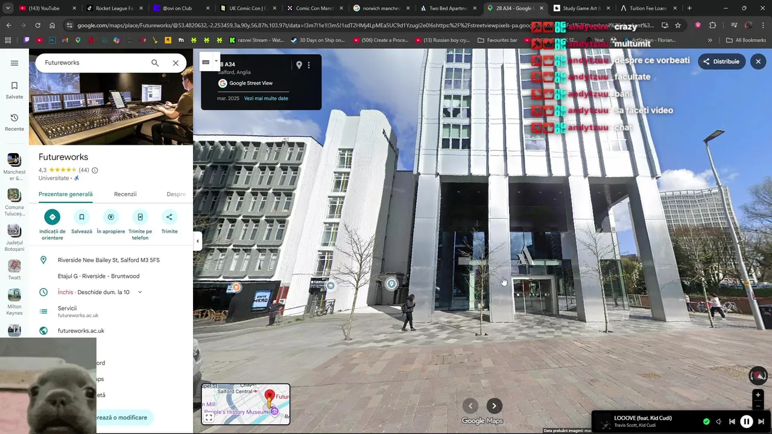This screenshot has height=434, width=772.
Task: Open All Bookmarks folder
Action: [x=746, y=40]
